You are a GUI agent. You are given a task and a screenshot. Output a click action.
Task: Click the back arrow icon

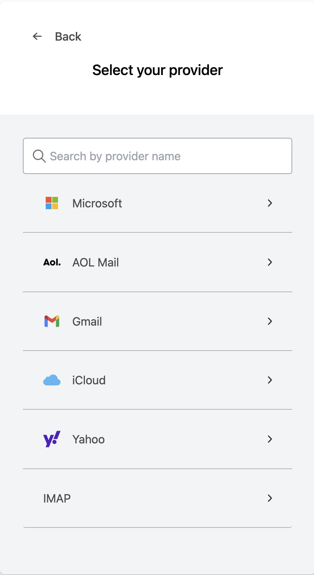click(x=37, y=36)
